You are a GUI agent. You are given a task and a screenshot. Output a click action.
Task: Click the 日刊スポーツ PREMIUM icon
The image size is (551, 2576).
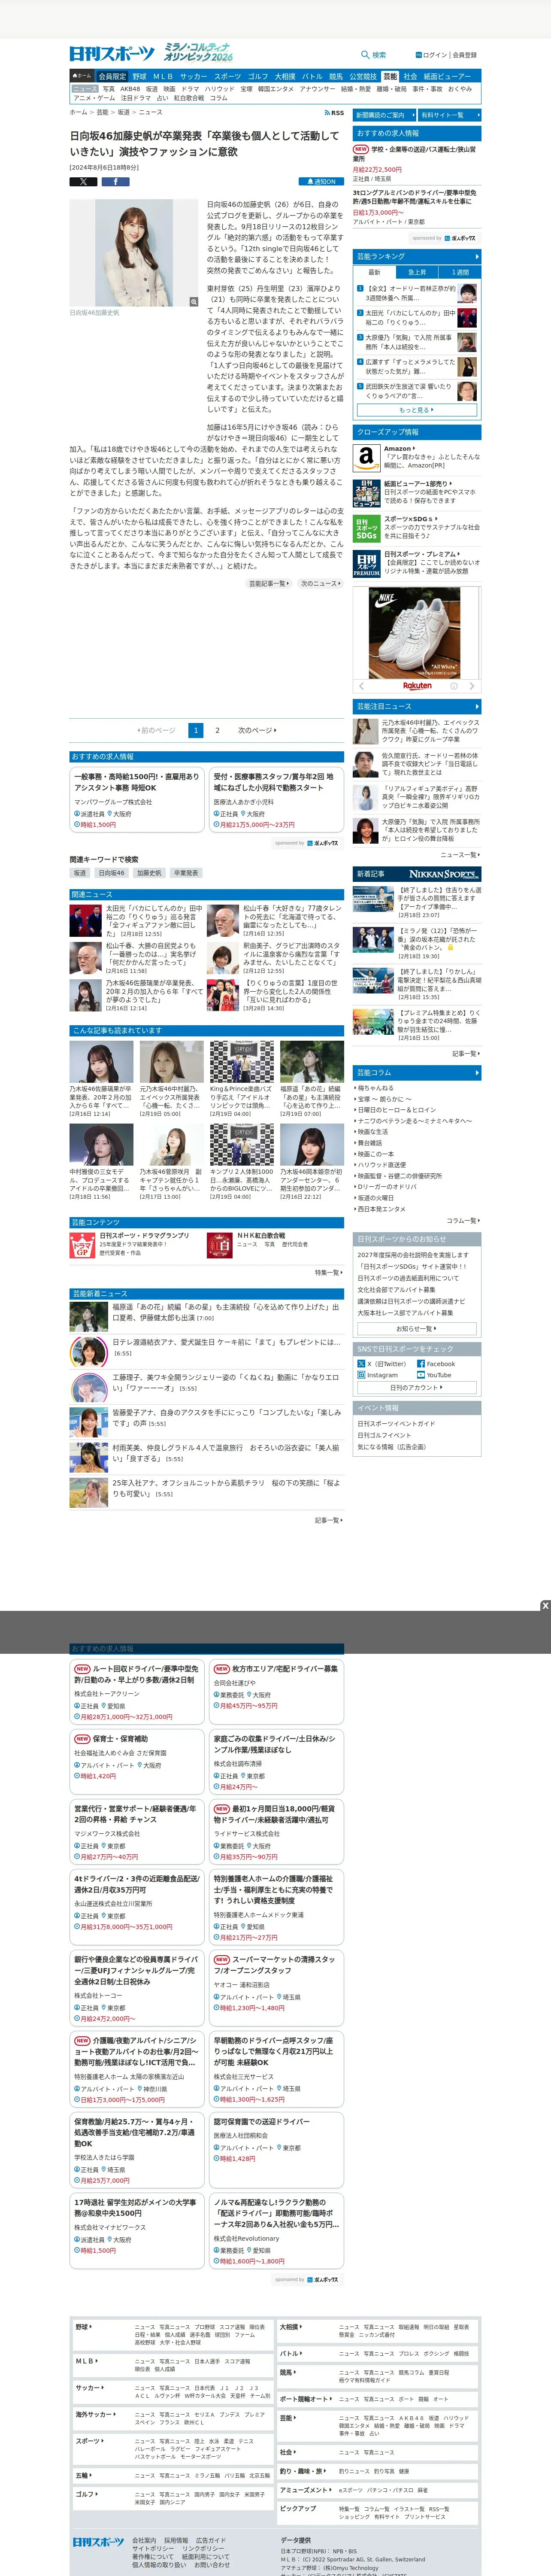click(x=366, y=564)
